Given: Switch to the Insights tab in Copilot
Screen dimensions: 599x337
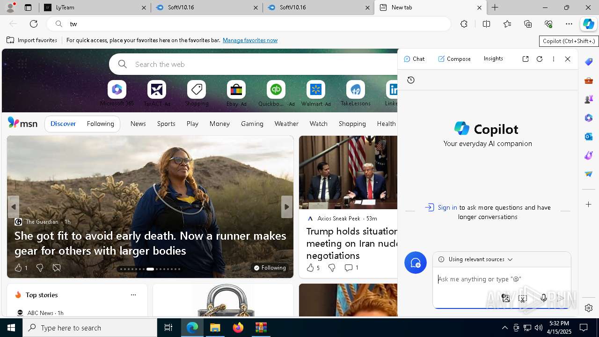Looking at the screenshot, I should [493, 59].
